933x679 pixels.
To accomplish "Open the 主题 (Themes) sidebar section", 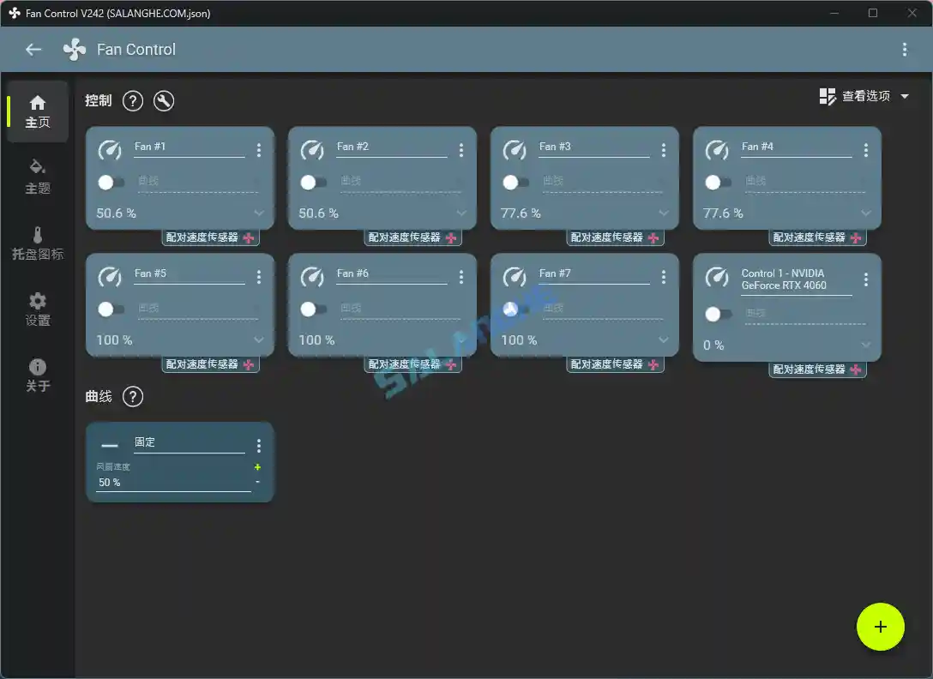I will click(37, 176).
